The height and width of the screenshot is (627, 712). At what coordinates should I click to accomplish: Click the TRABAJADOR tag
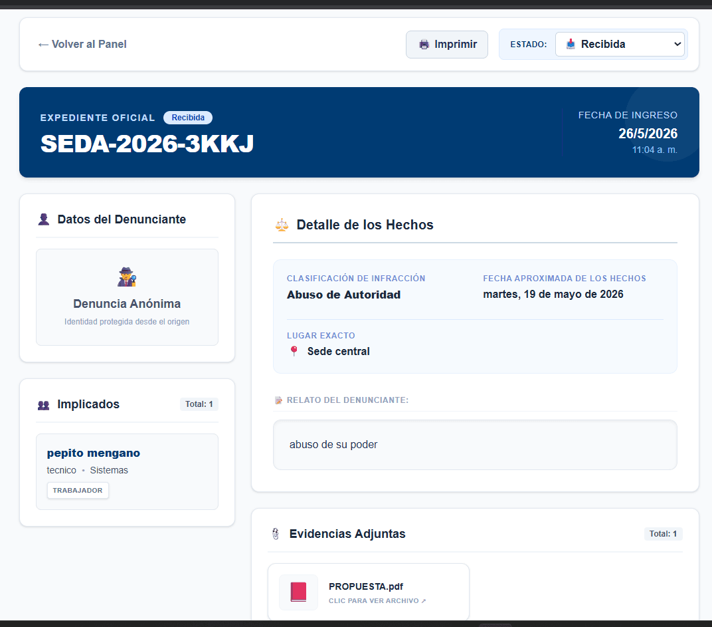tap(78, 490)
